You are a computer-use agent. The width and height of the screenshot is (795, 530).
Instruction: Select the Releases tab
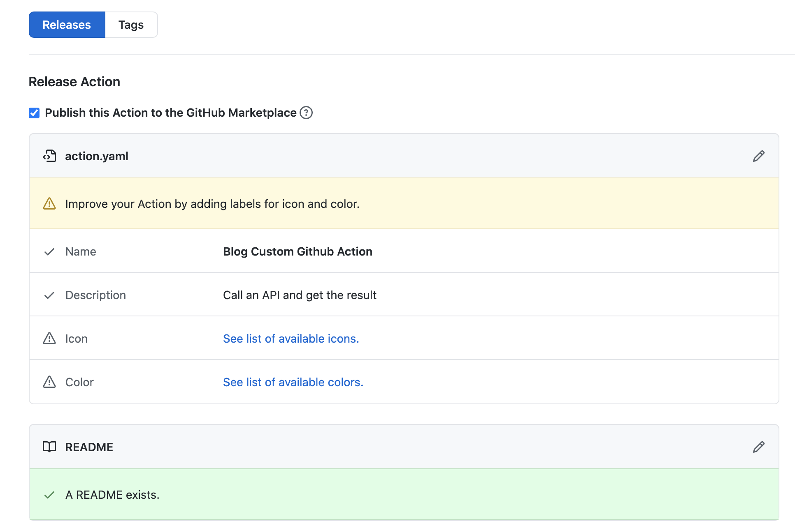click(67, 25)
